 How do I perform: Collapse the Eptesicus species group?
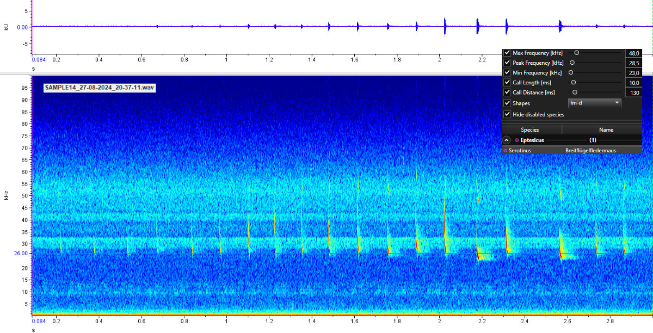(x=507, y=140)
